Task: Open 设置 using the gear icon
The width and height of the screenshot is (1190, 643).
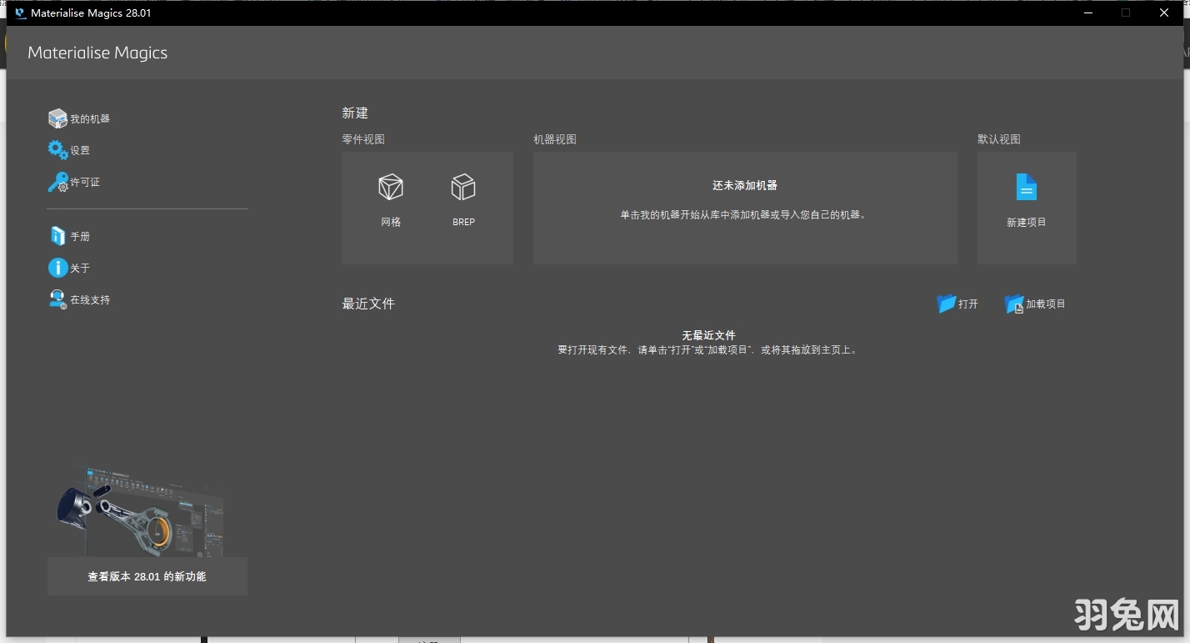Action: [x=57, y=150]
